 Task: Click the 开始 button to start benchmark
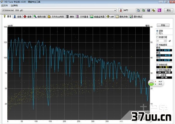[x=163, y=25]
